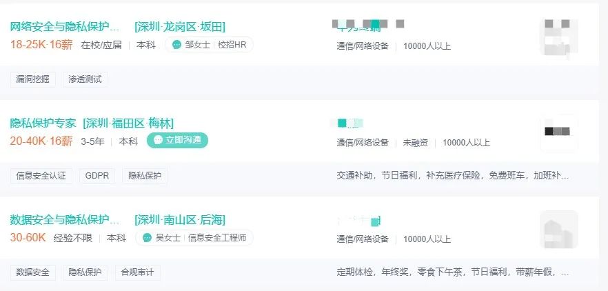
Task: Click 吴女士 信息安全工程师 contact pill
Action: click(194, 237)
